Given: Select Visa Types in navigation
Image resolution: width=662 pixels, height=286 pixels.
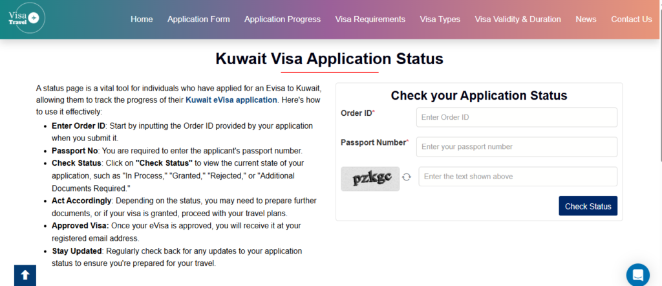Looking at the screenshot, I should coord(440,19).
